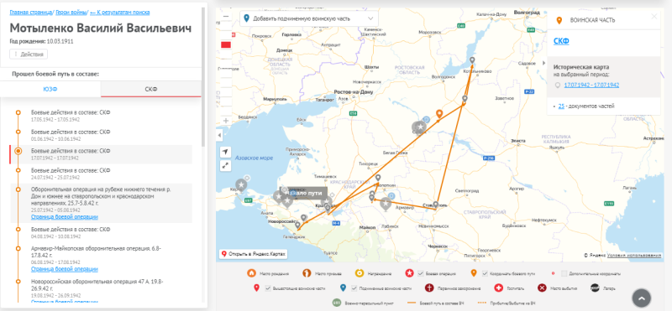Screen dimensions: 672x311
Task: Click the Лагерь black legend icon
Action: (595, 288)
